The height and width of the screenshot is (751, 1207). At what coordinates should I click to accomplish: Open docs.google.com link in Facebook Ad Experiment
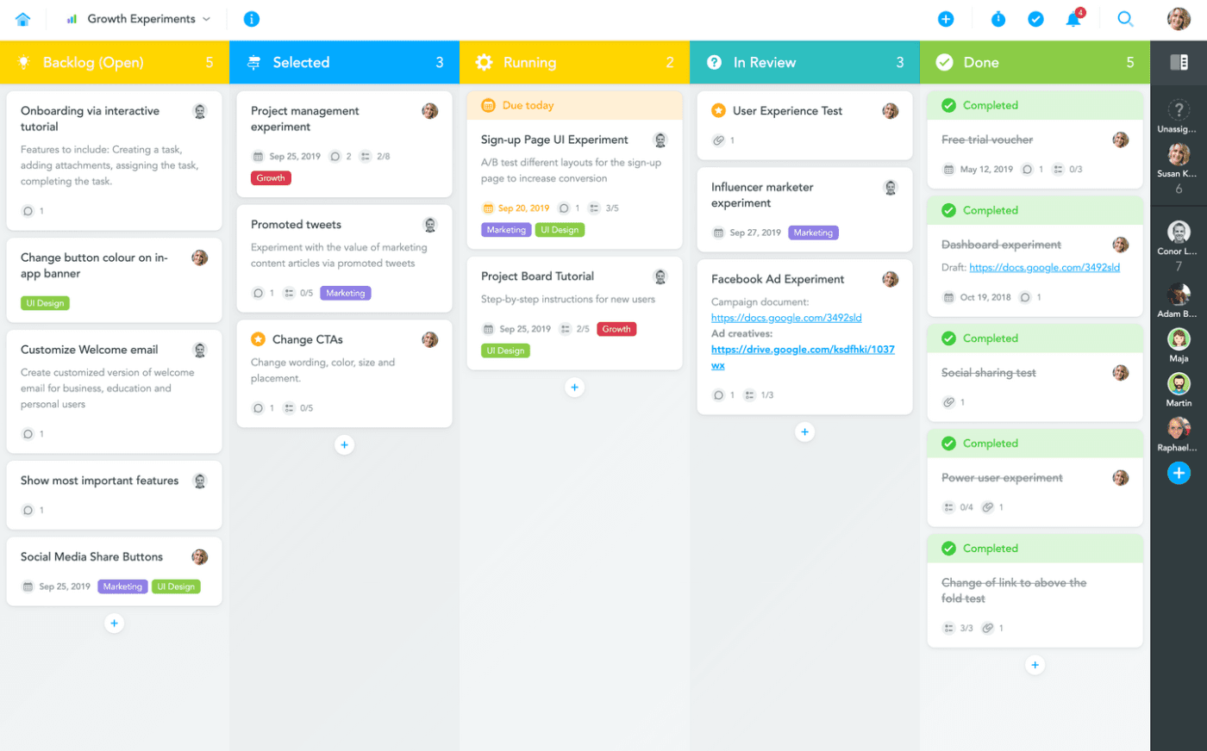[786, 318]
